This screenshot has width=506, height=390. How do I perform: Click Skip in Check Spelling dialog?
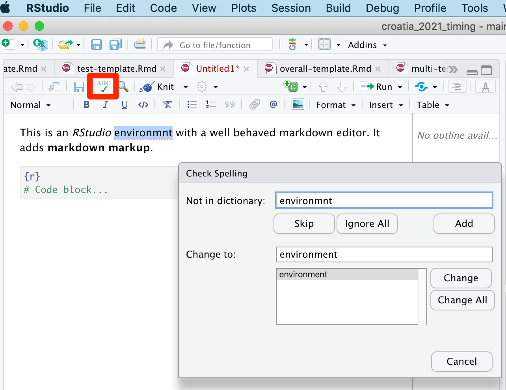click(x=304, y=224)
